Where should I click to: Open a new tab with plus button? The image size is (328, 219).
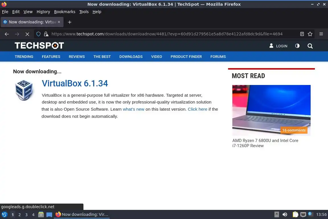[70, 22]
